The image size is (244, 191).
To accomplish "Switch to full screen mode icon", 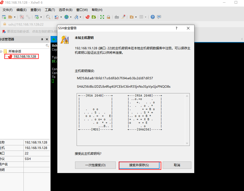I will pos(102,17).
